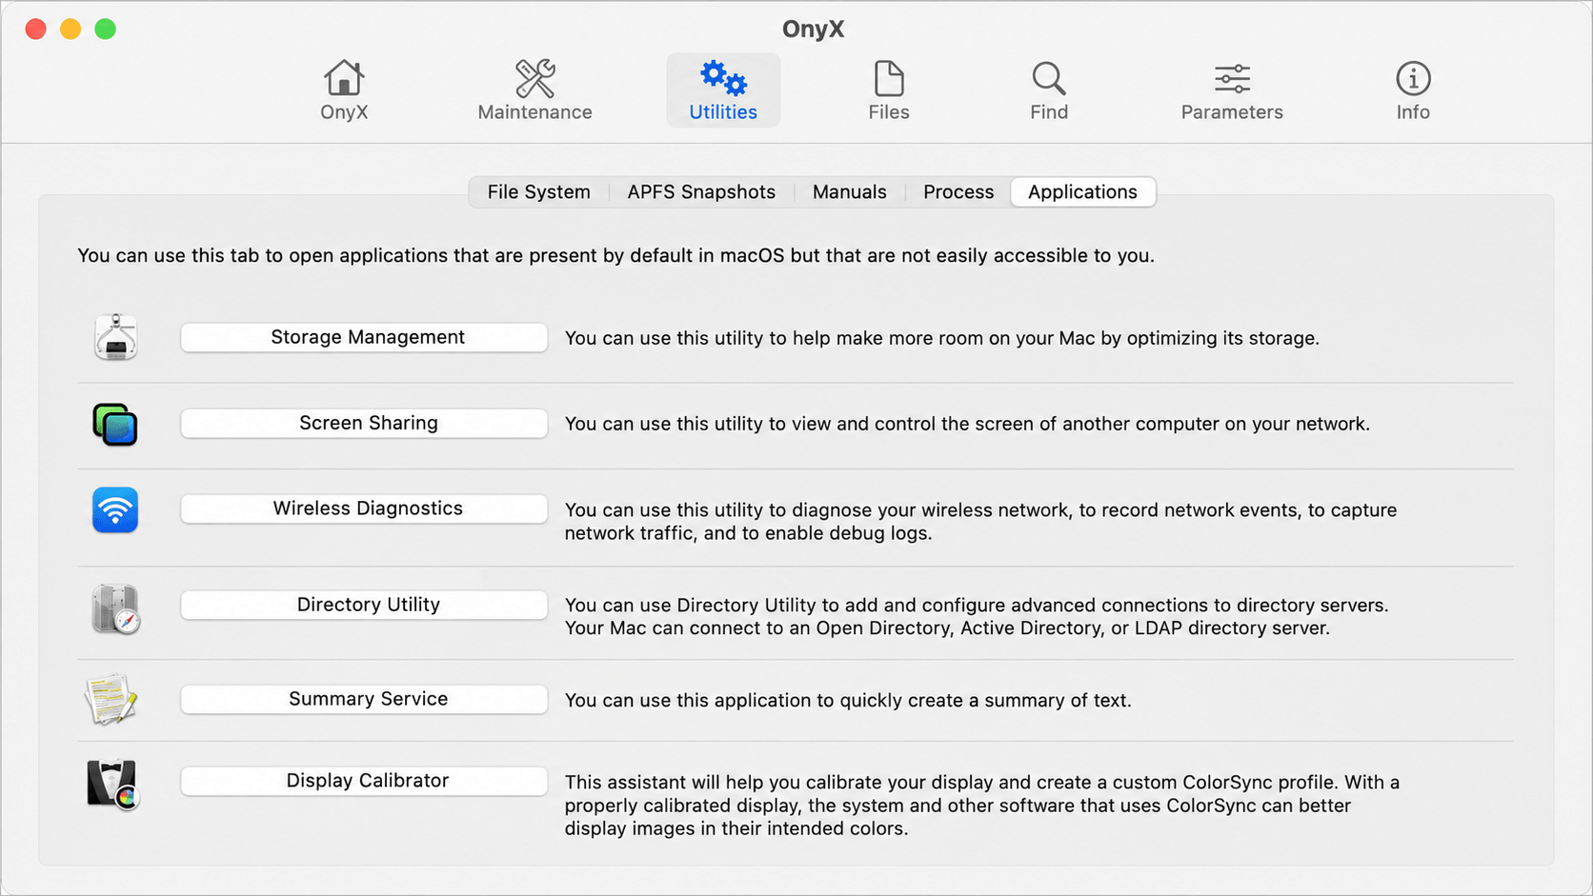
Task: Click the 'diagnose your wireless network' description
Action: tap(980, 521)
